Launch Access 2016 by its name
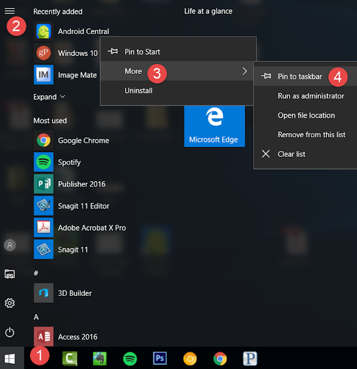The width and height of the screenshot is (357, 369). tap(78, 337)
